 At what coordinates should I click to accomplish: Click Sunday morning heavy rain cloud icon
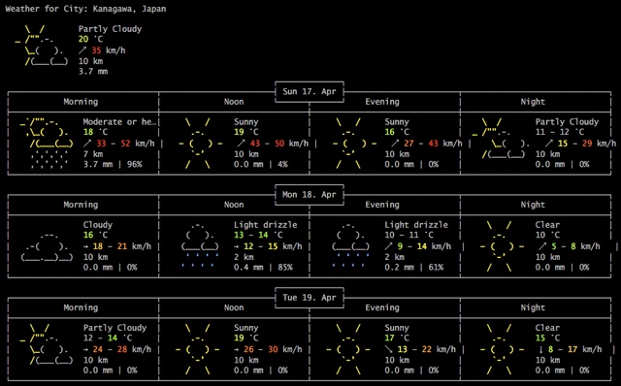coord(47,143)
